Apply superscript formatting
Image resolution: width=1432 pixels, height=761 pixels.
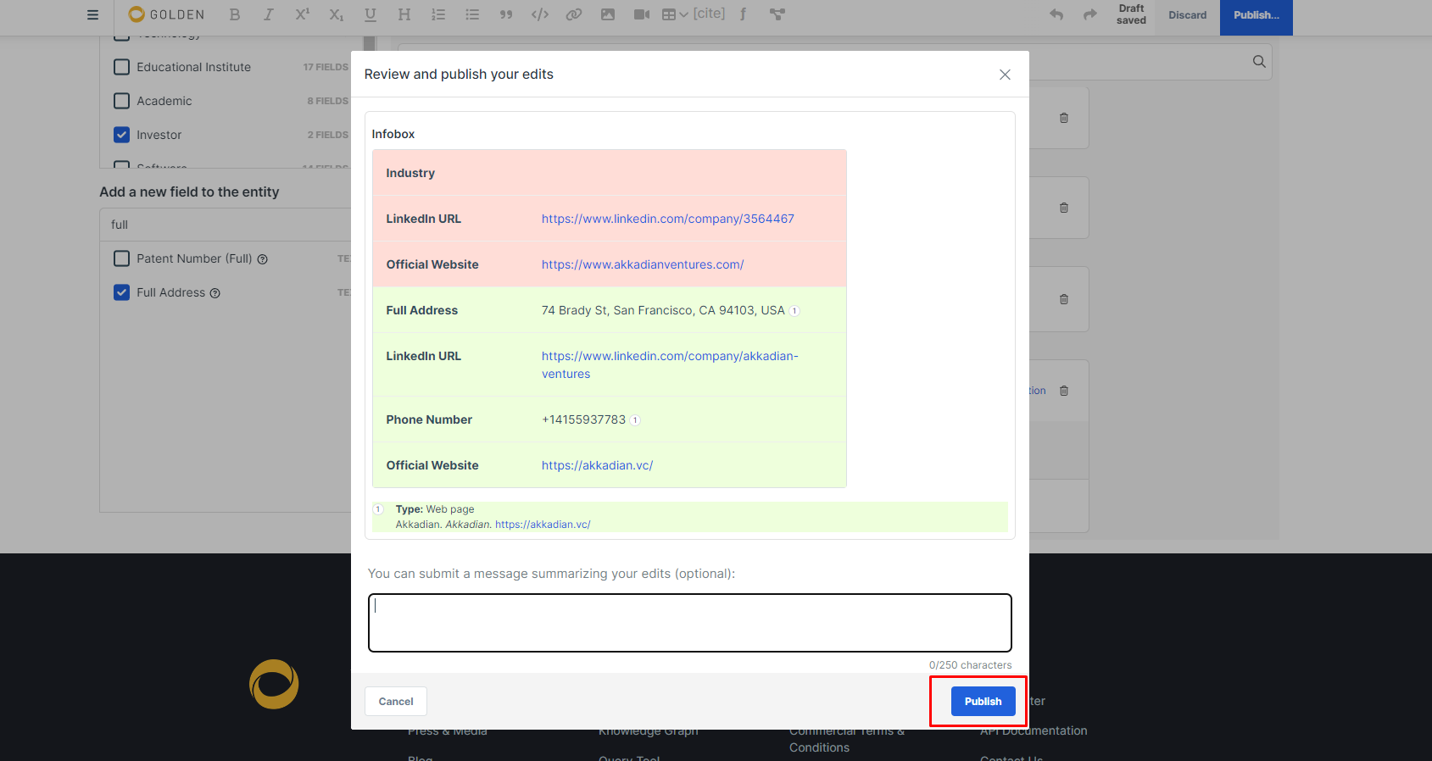[303, 14]
